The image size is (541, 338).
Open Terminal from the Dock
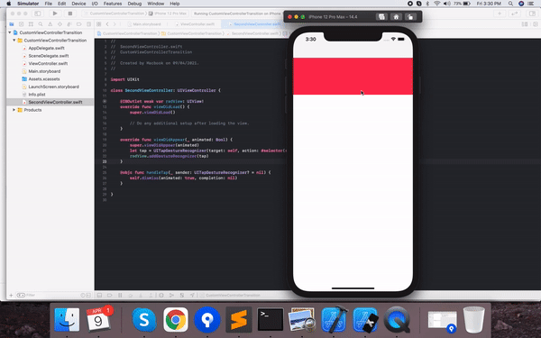(270, 320)
